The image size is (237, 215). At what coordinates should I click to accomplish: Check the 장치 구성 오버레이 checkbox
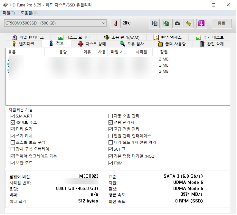pyautogui.click(x=13, y=149)
